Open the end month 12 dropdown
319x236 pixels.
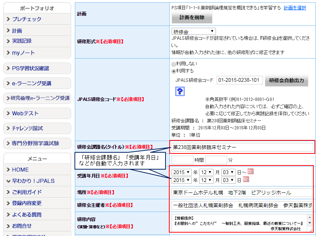pos(206,180)
